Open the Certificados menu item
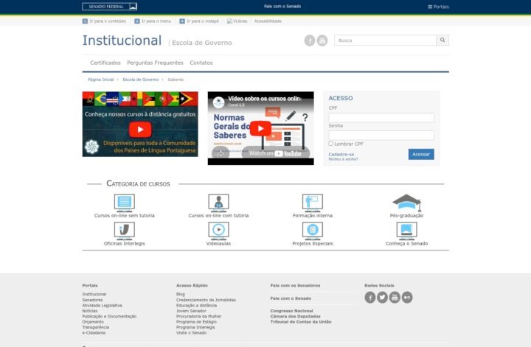The image size is (531, 347). (x=105, y=63)
